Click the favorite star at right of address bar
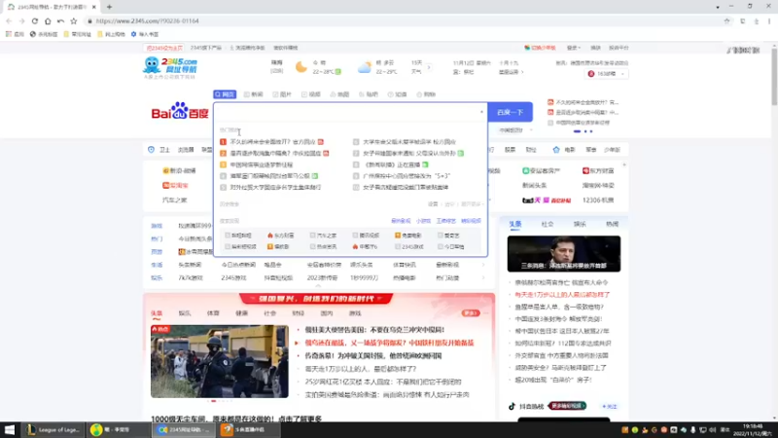Image resolution: width=778 pixels, height=438 pixels. (726, 20)
